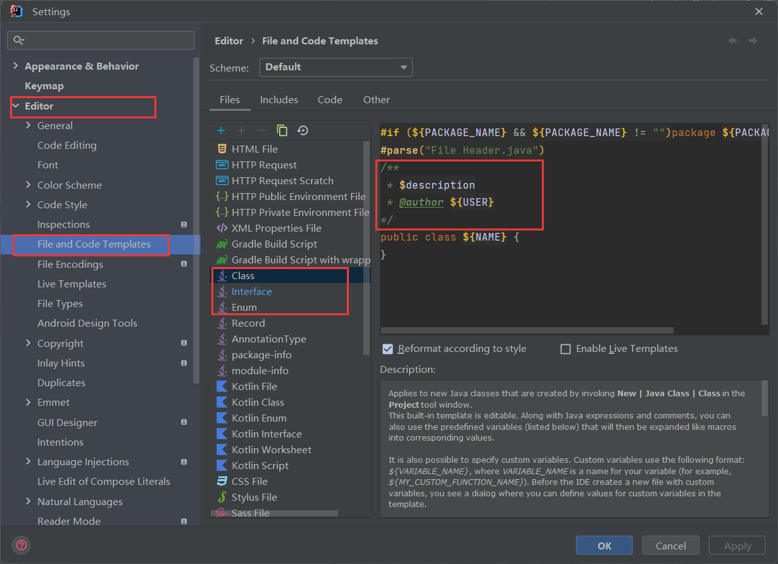Click the Gradle Build Script elephant icon

point(222,244)
